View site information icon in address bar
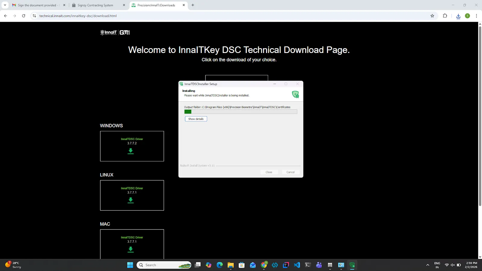 [x=34, y=16]
